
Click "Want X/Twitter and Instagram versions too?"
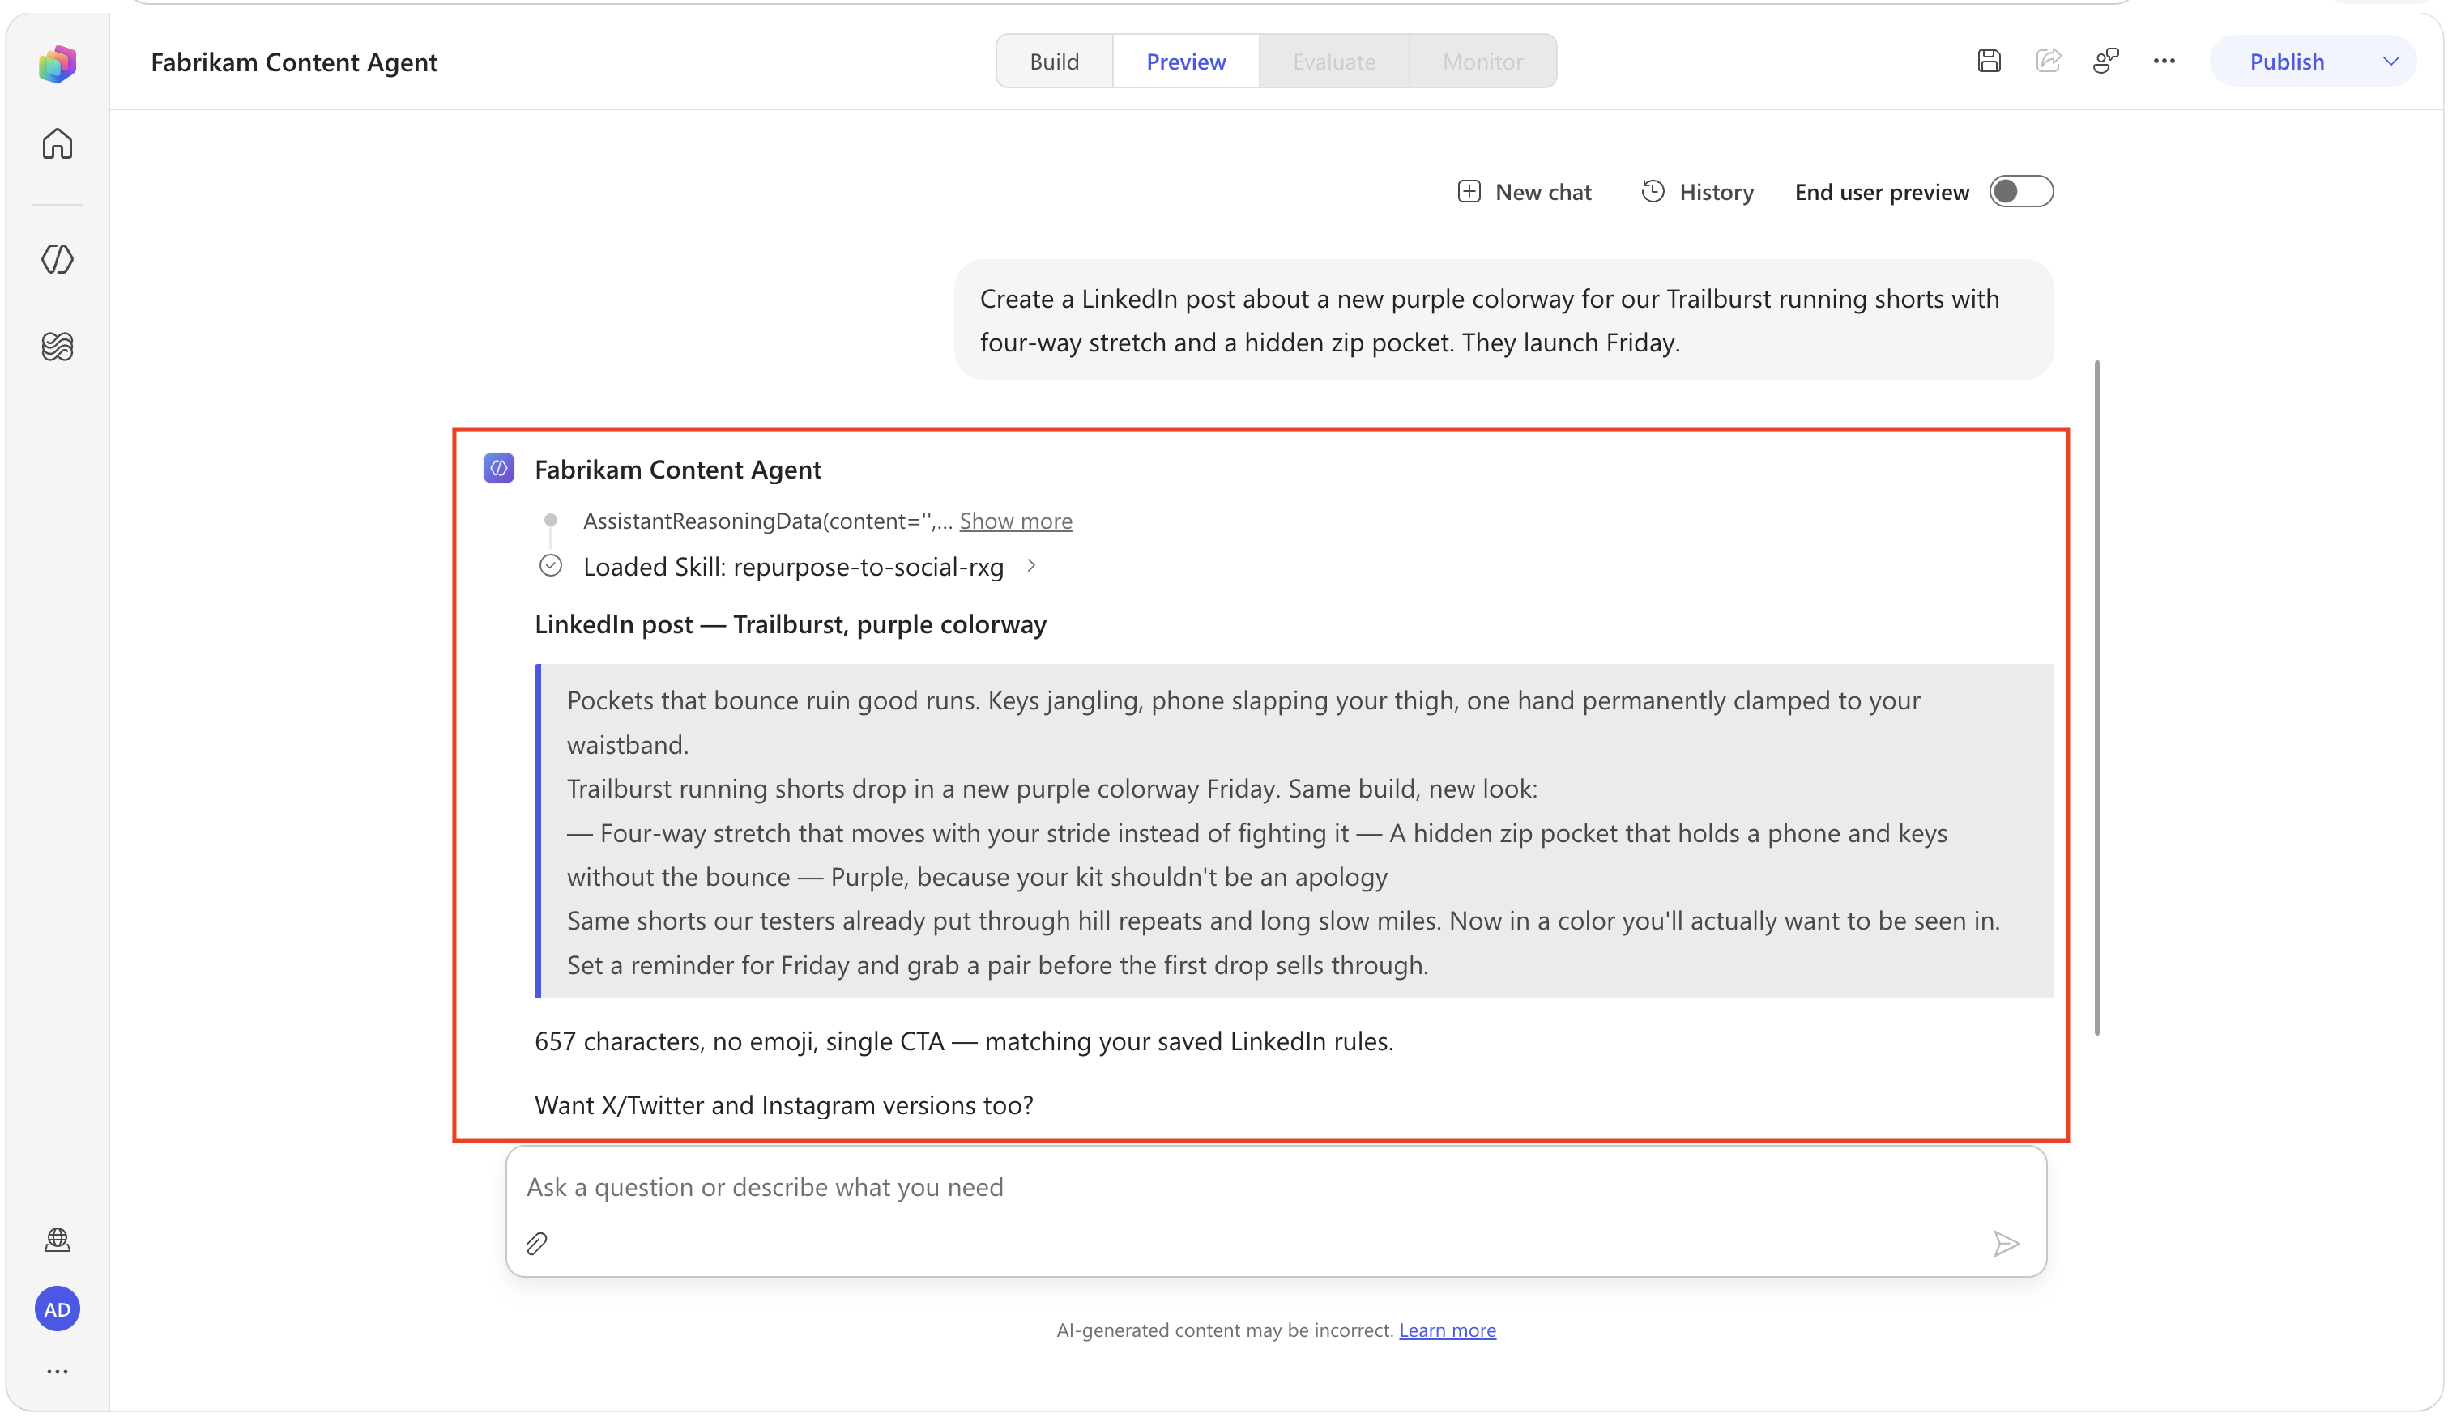[x=783, y=1105]
